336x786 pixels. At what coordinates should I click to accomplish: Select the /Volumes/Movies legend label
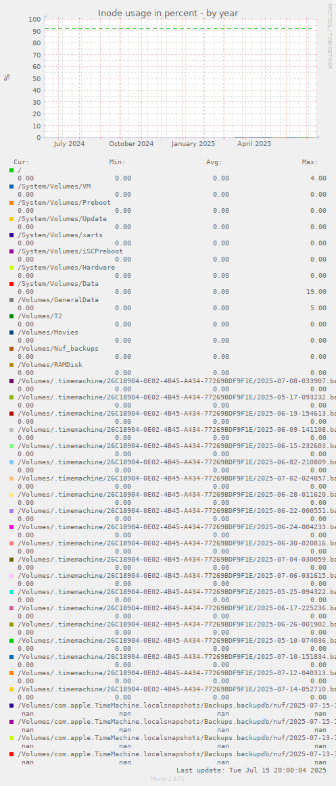[48, 333]
